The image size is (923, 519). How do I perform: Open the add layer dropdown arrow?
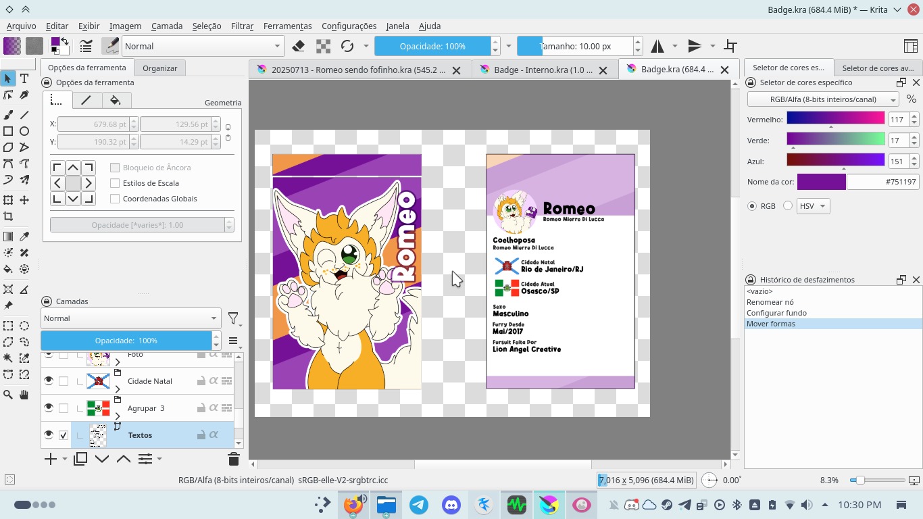click(x=65, y=459)
